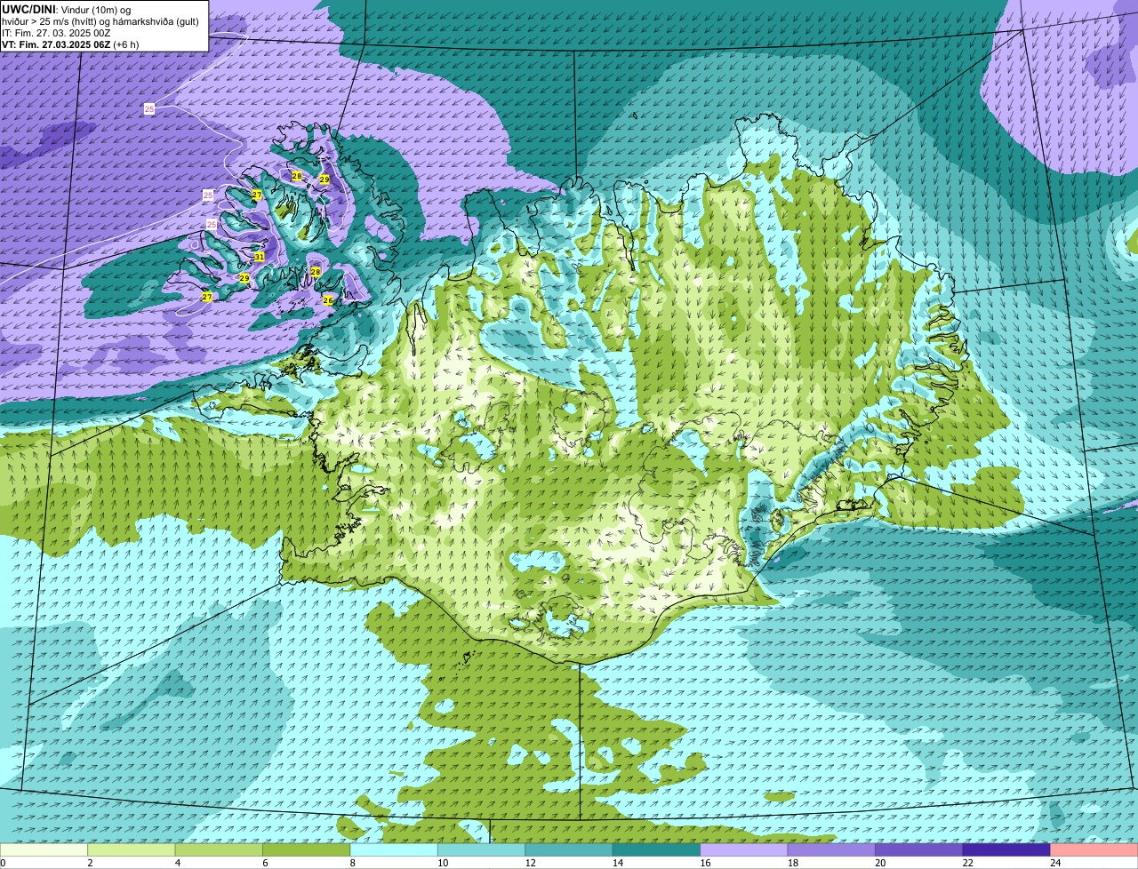The image size is (1138, 869).
Task: Click the yellow 31 peak gust label
Action: pyautogui.click(x=260, y=257)
